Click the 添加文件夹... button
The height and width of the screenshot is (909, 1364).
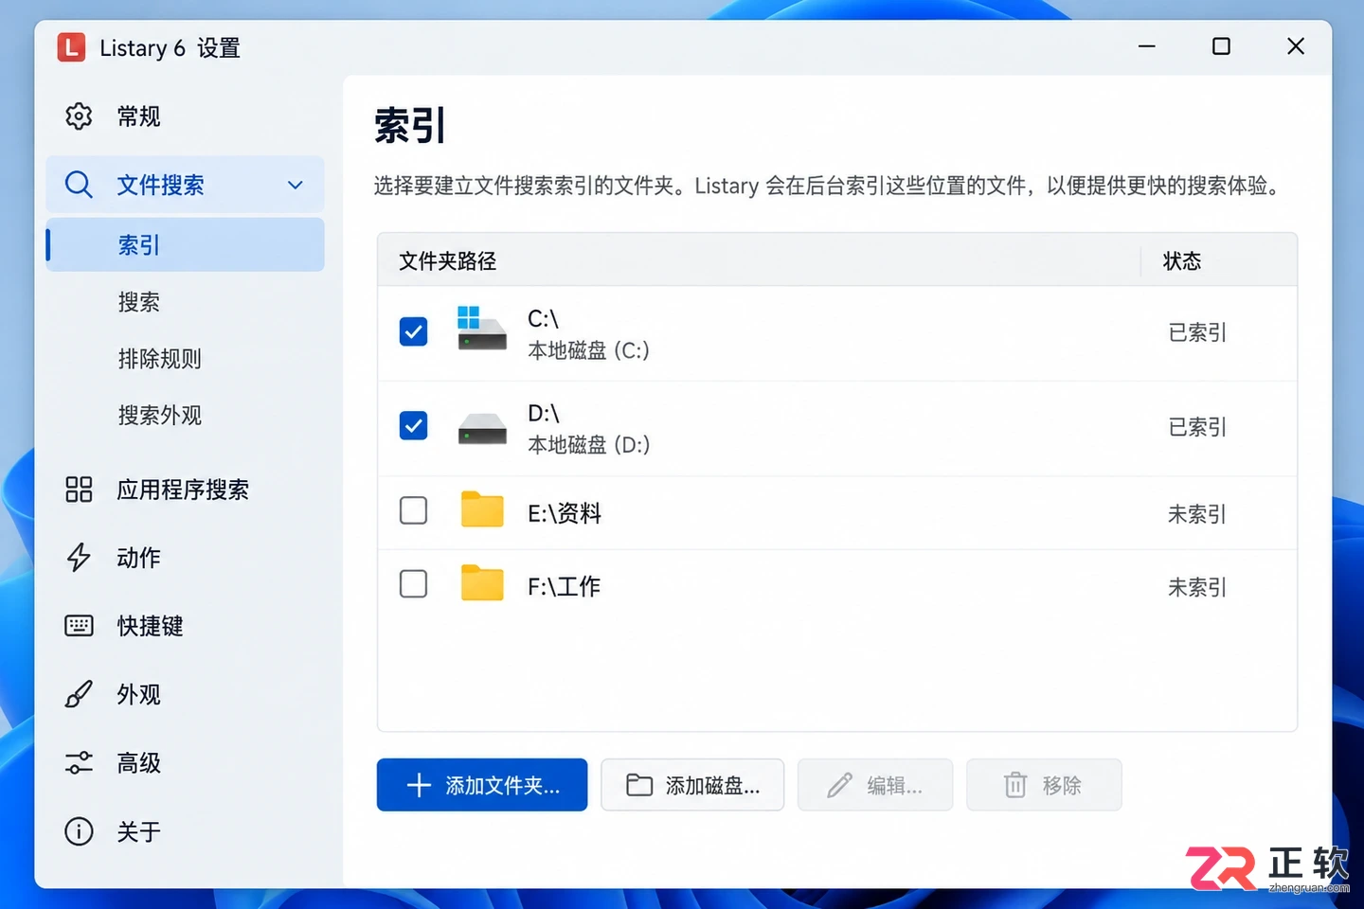tap(482, 785)
